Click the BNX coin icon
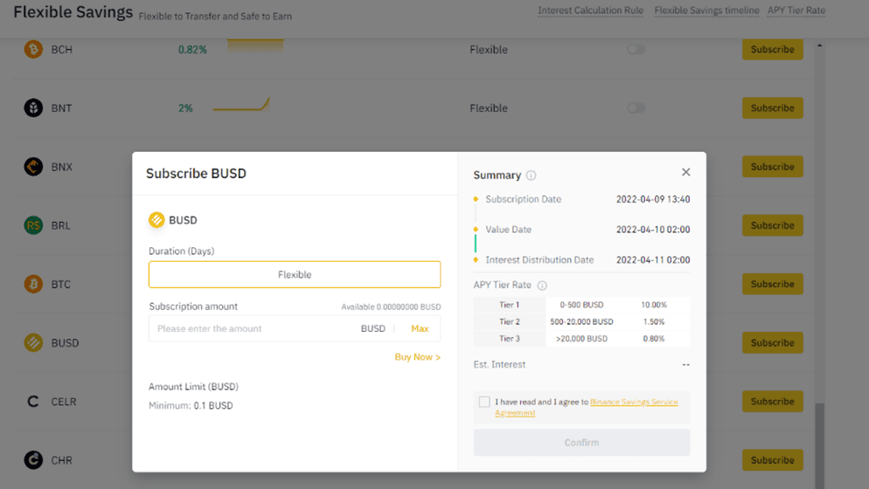Image resolution: width=869 pixels, height=489 pixels. pyautogui.click(x=33, y=167)
